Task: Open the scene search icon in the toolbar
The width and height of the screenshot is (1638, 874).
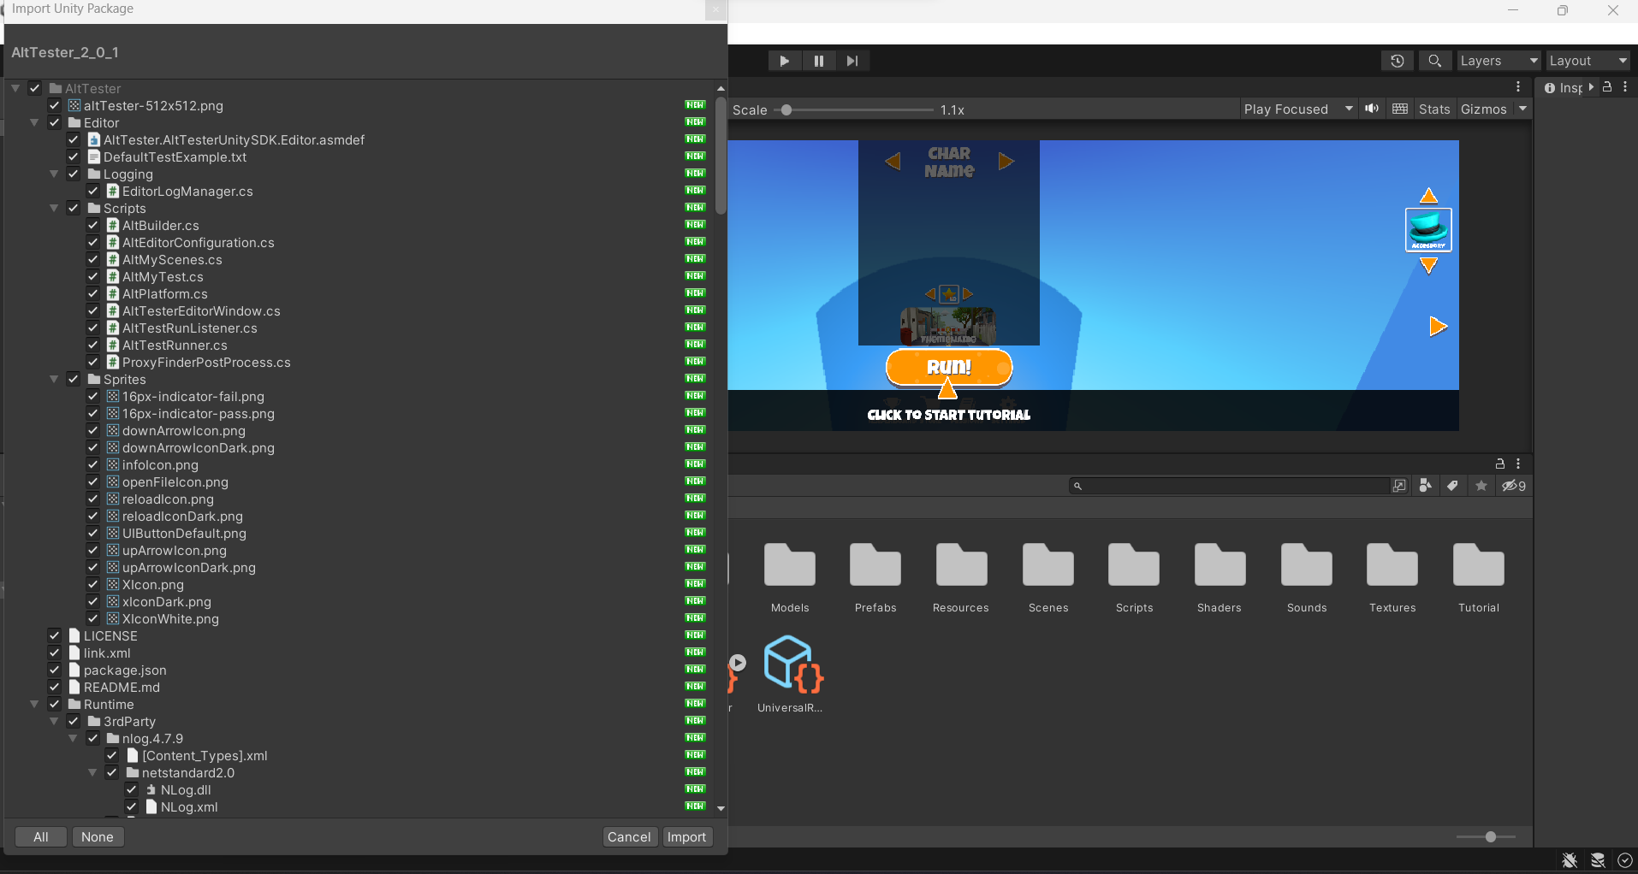Action: (x=1435, y=61)
